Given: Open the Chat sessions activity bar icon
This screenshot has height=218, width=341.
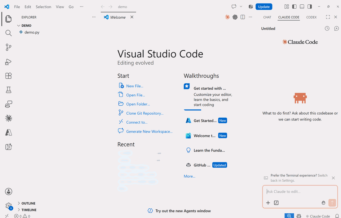Looking at the screenshot, I should (8, 104).
